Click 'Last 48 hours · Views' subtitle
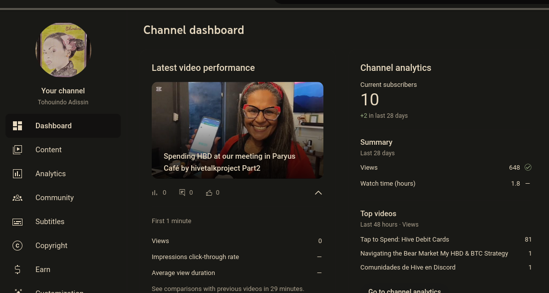The width and height of the screenshot is (549, 293). (389, 225)
